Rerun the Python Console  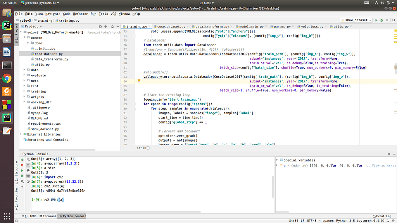pyautogui.click(x=22, y=160)
